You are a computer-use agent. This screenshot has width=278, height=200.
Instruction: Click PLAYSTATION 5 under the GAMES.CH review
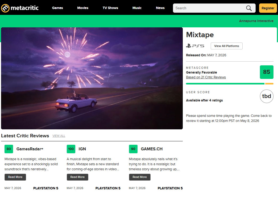170,188
